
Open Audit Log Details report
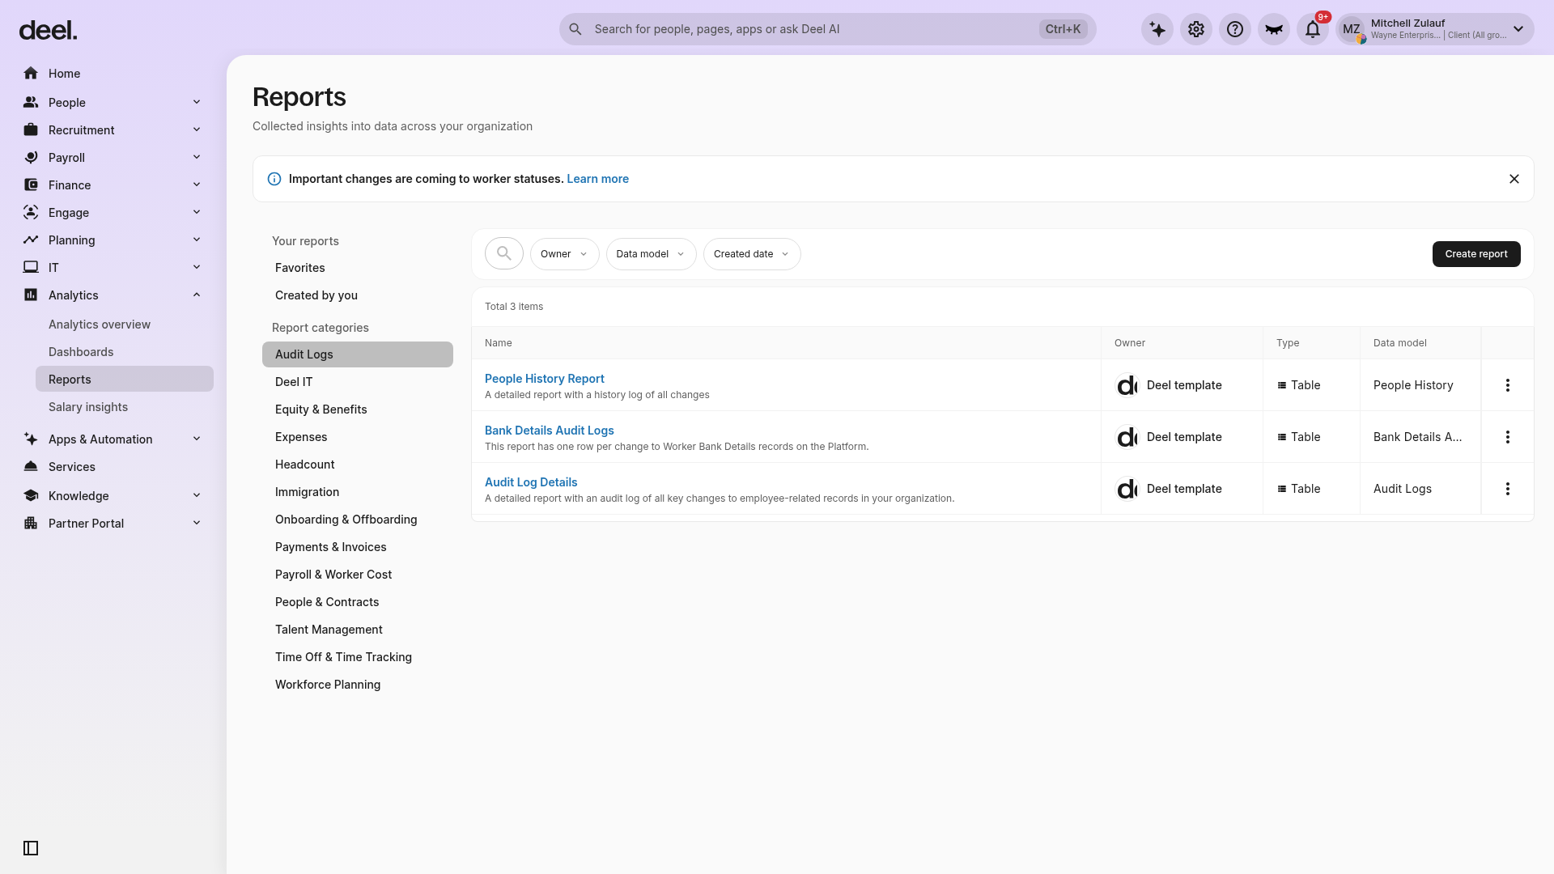[x=531, y=482]
